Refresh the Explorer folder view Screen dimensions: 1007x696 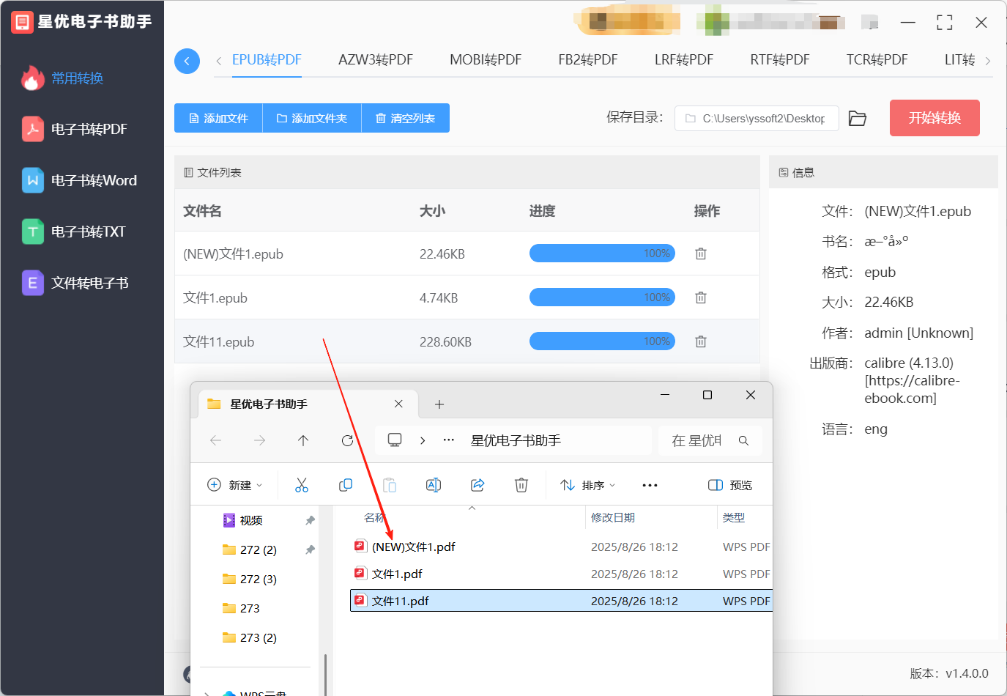pos(347,440)
